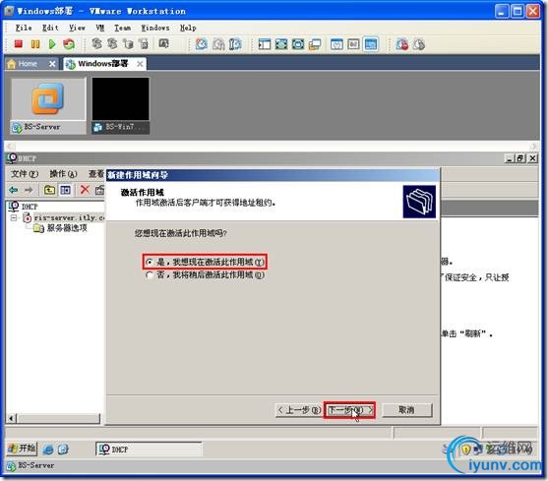Click the revert to snapshot icon
The height and width of the screenshot is (481, 548).
tap(218, 44)
